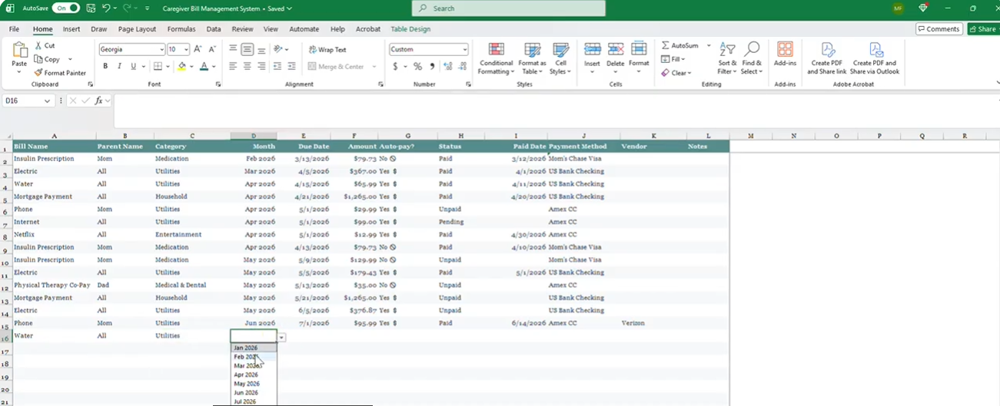Click Insert cells icon
This screenshot has height=406, width=1000.
click(x=592, y=50)
